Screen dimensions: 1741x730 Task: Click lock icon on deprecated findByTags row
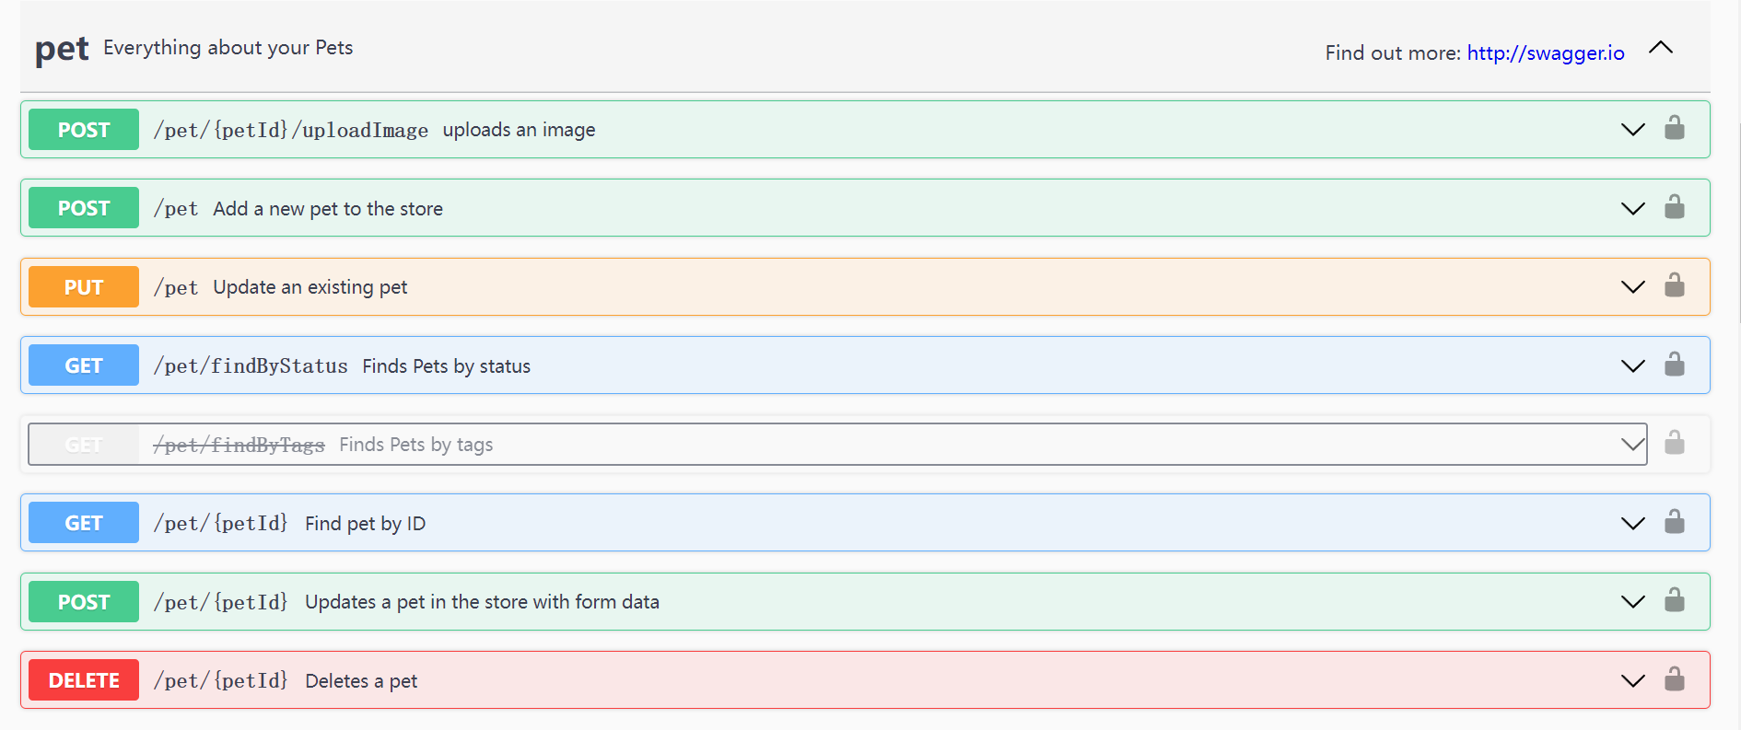point(1674,444)
